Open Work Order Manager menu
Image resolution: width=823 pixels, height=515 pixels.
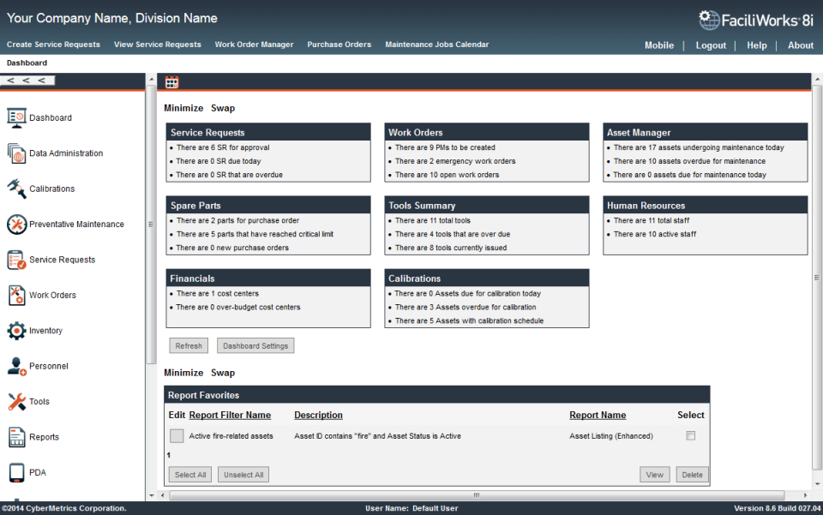[x=254, y=45]
